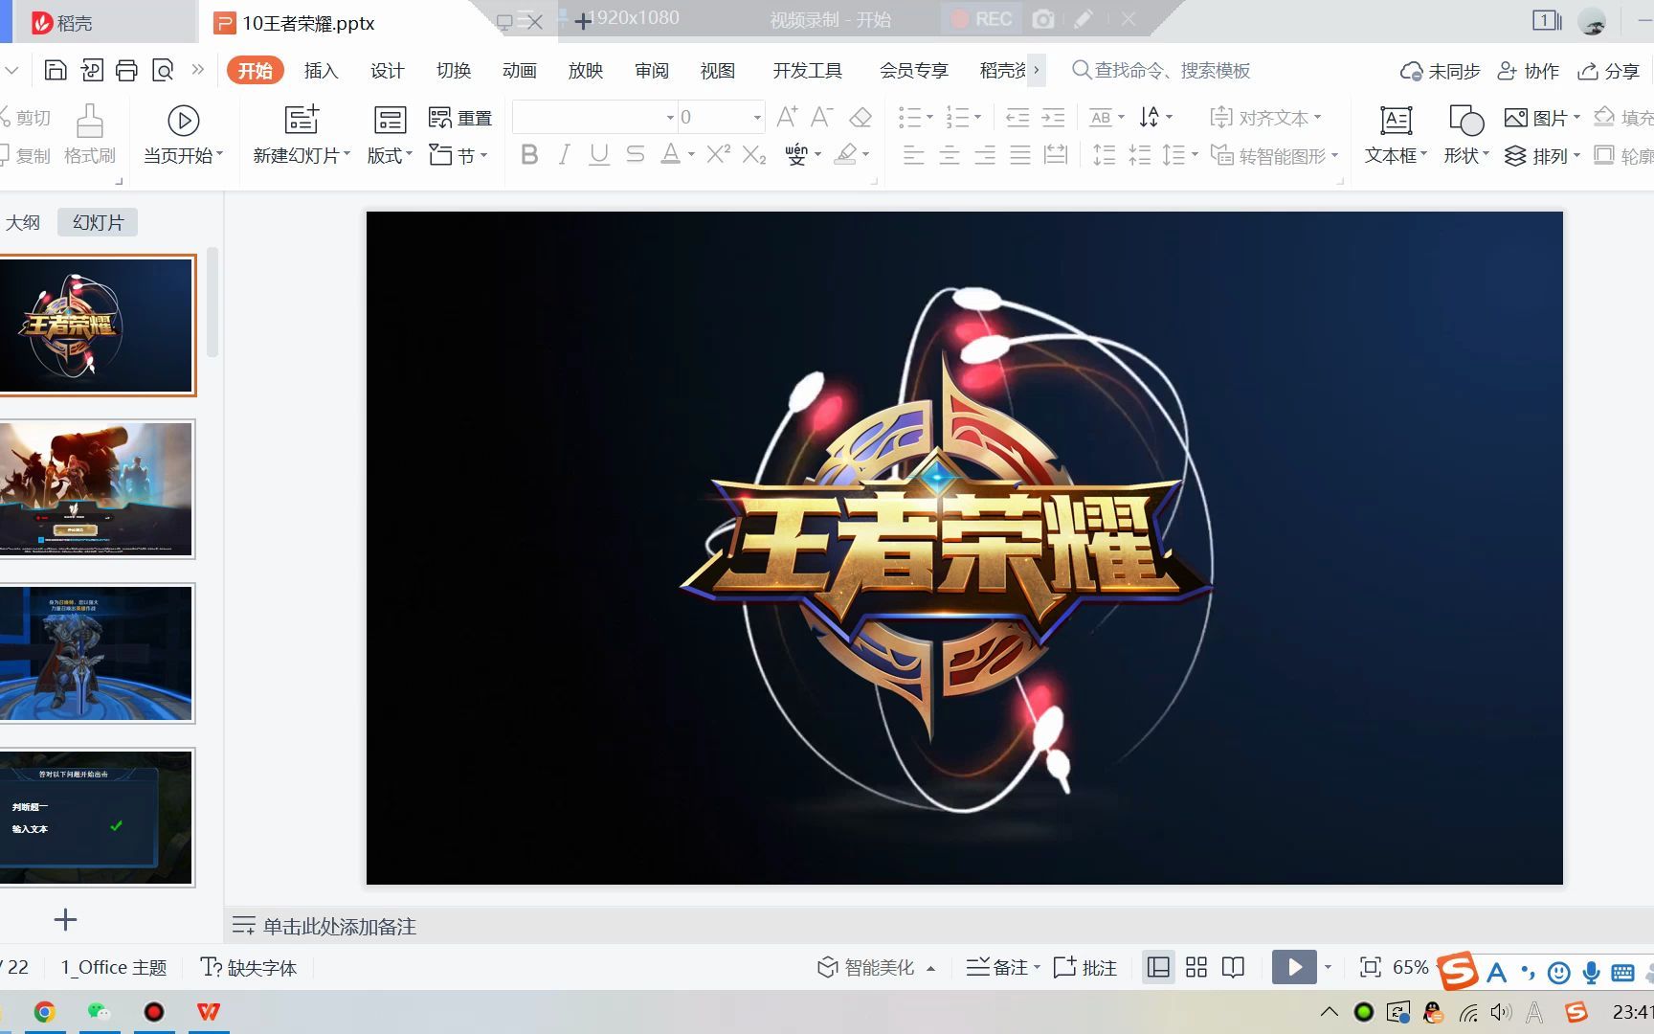Switch to the Outline (大纲) pane tab
This screenshot has height=1034, width=1654.
(x=23, y=222)
